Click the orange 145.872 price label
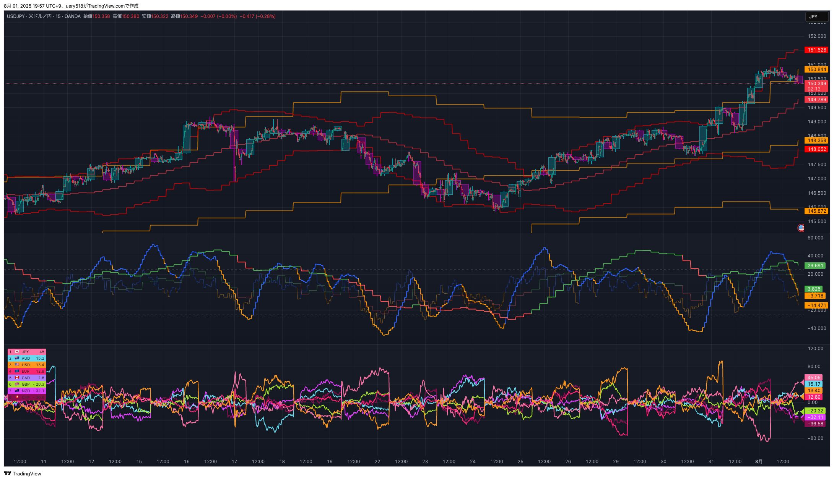Viewport: 834px width, 480px height. (x=816, y=211)
